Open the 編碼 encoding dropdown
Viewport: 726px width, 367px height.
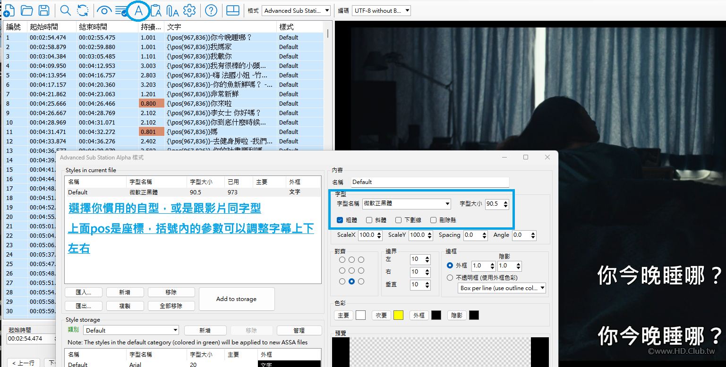point(381,10)
